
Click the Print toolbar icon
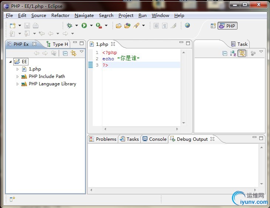[x=35, y=25]
